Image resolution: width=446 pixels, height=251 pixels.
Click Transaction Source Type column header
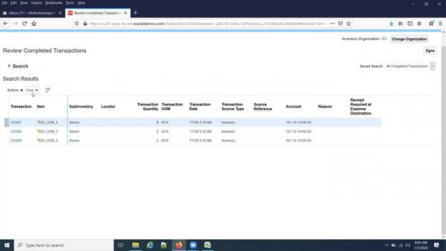point(232,107)
